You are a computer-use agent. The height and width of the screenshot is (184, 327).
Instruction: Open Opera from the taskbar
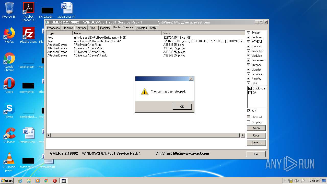click(55, 181)
